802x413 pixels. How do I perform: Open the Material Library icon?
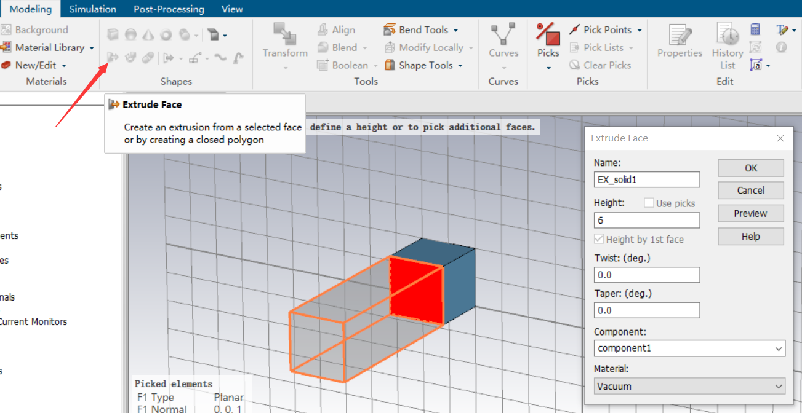pyautogui.click(x=6, y=47)
